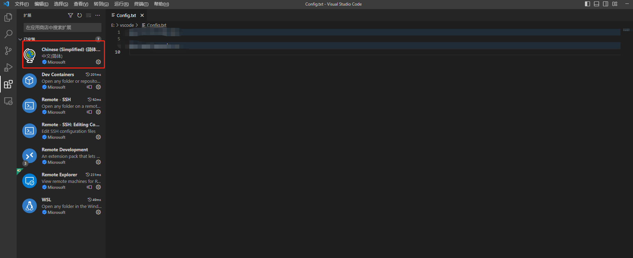The height and width of the screenshot is (258, 633).
Task: Open manage gear for Remote - SSH: Editing extension
Action: click(x=98, y=137)
